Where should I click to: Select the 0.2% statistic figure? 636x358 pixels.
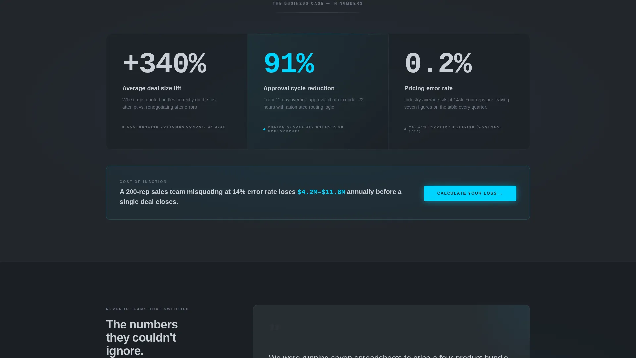pos(438,63)
